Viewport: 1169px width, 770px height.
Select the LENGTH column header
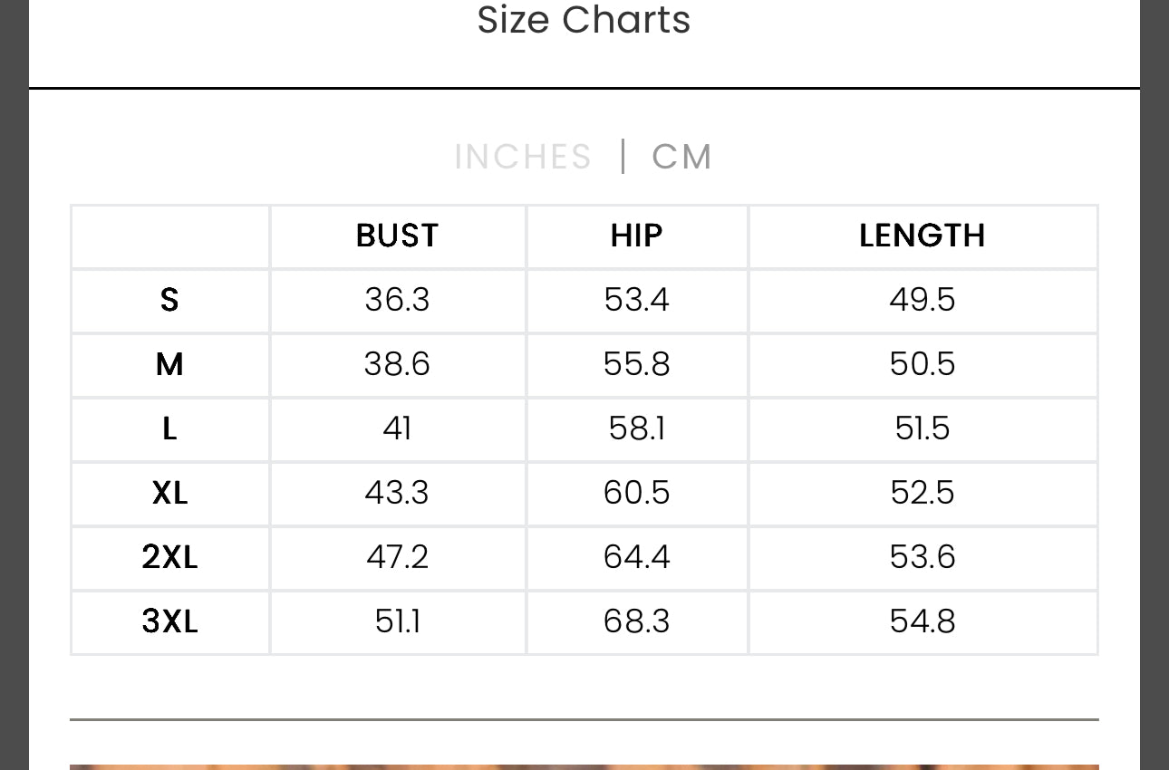pos(922,236)
